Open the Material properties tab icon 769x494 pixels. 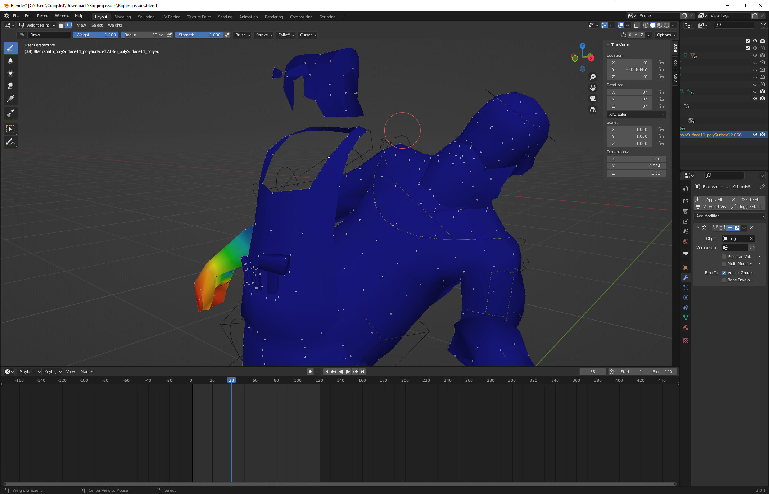686,328
